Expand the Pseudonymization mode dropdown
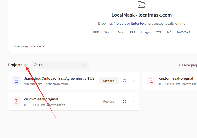197x138 pixels. 29,46
